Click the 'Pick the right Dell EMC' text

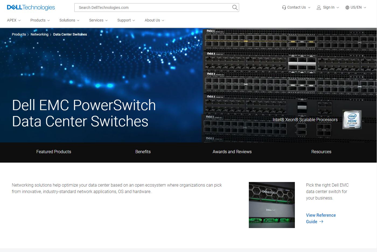327,192
